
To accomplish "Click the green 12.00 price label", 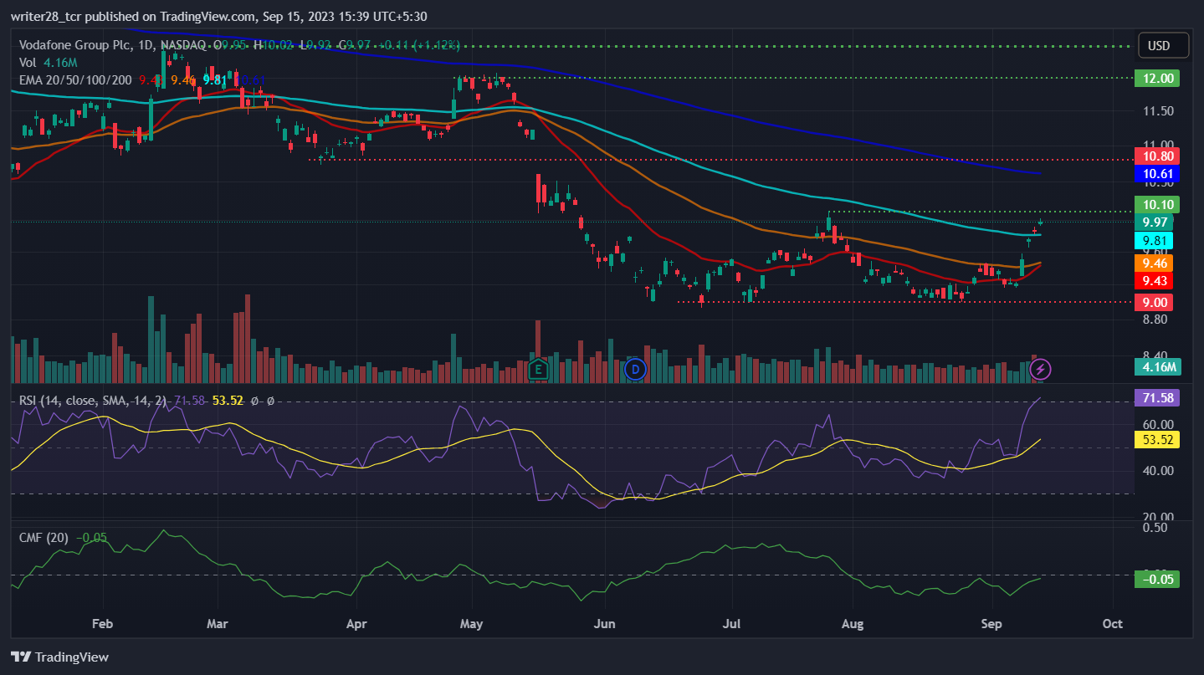I will pyautogui.click(x=1156, y=78).
